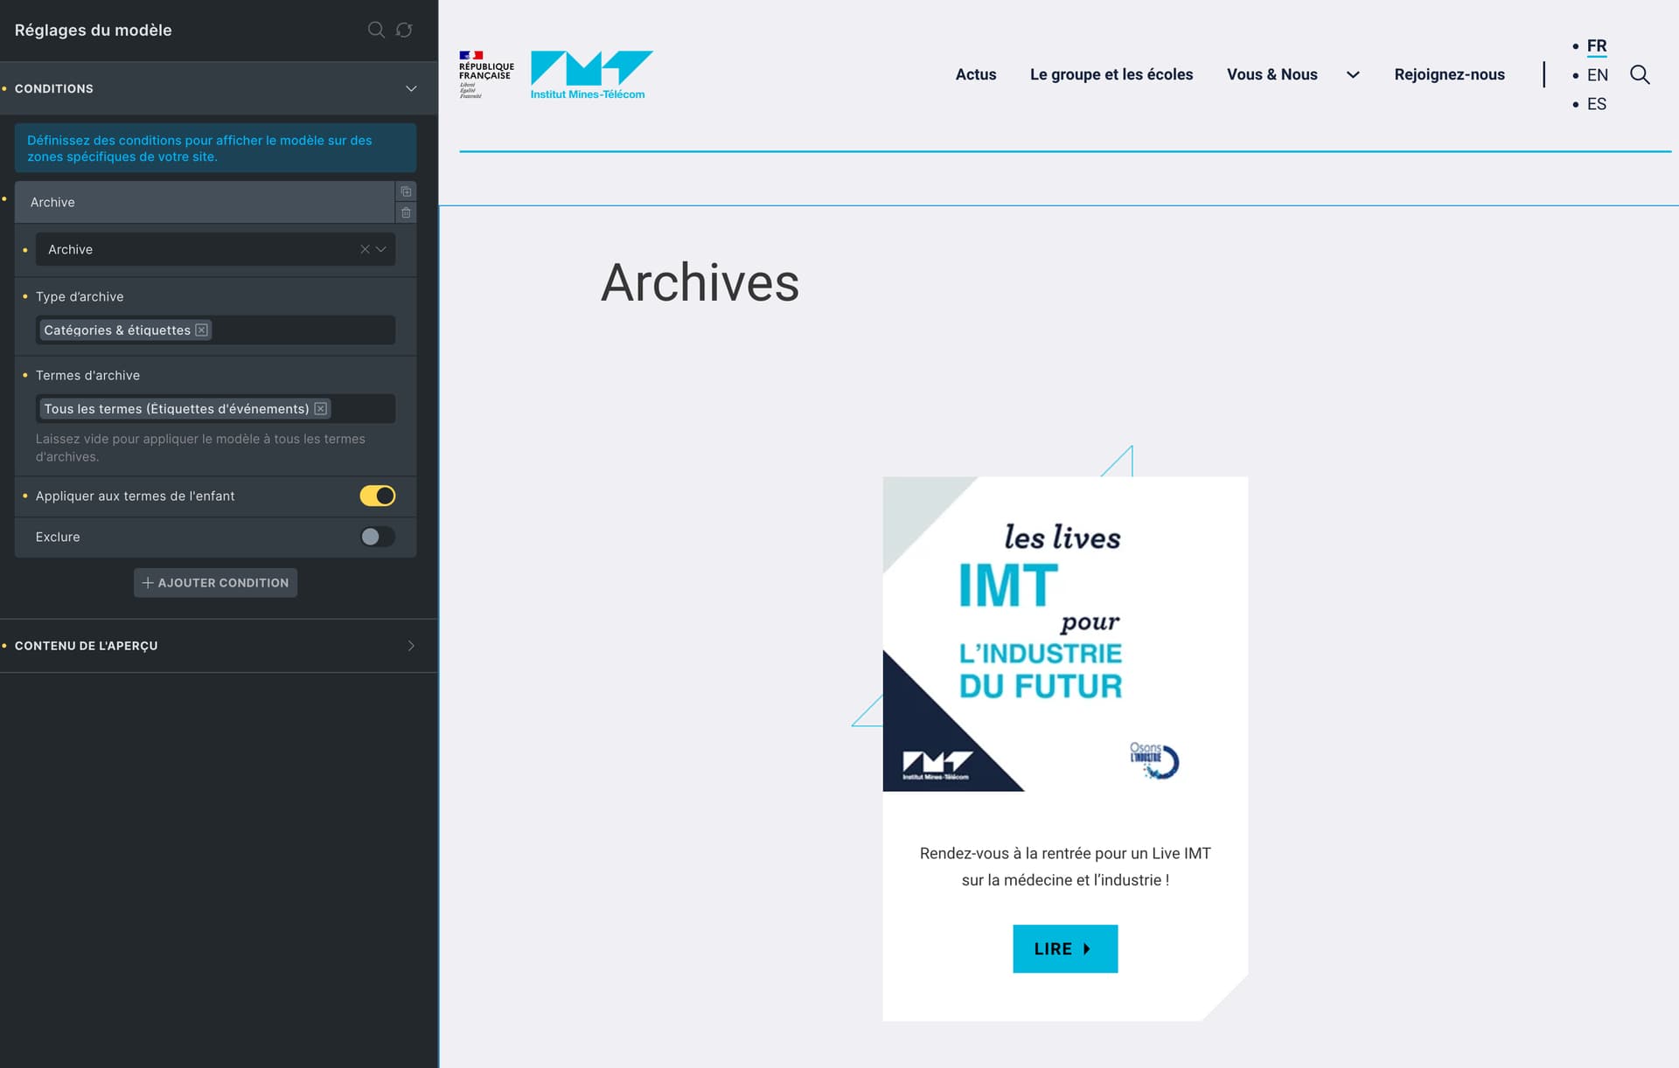Clear the Archive dropdown selection

[365, 249]
